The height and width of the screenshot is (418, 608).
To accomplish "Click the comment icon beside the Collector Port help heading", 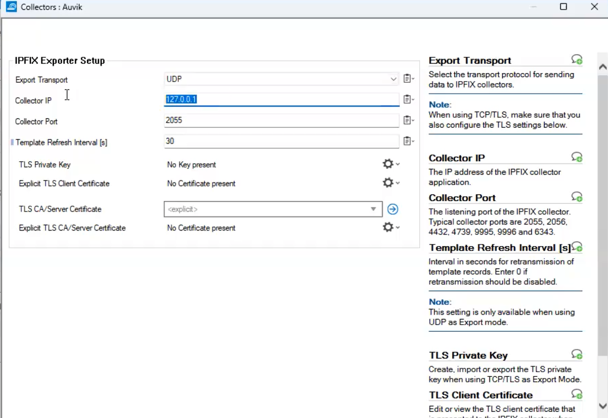I will (577, 197).
